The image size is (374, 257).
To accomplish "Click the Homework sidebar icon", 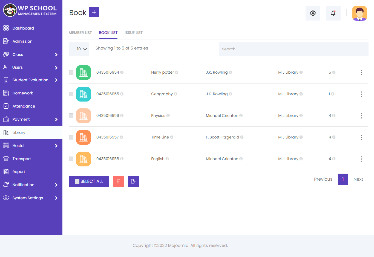I will click(x=6, y=93).
